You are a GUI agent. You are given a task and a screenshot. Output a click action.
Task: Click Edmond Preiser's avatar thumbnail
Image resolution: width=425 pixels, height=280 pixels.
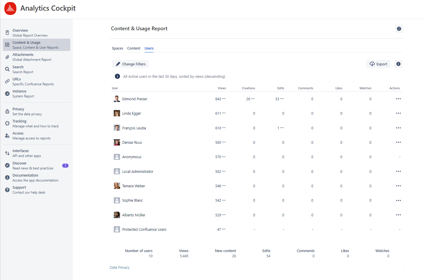tap(117, 99)
